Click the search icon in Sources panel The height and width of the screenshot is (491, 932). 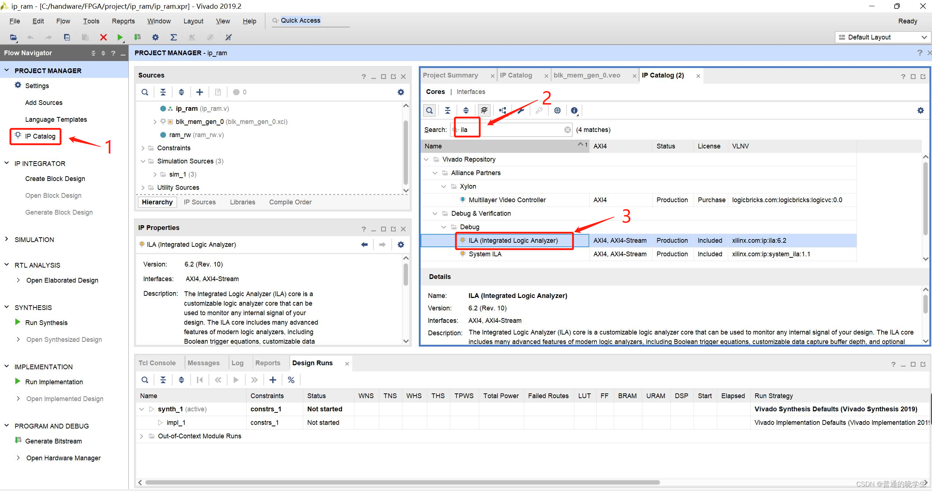tap(145, 92)
